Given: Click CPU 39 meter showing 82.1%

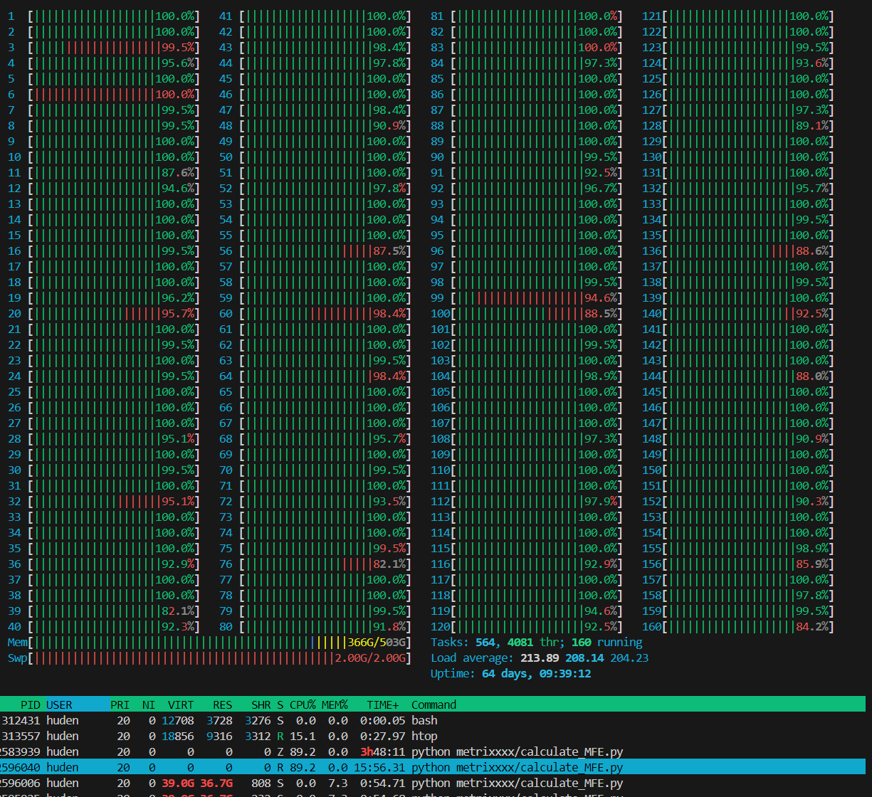Looking at the screenshot, I should click(105, 611).
